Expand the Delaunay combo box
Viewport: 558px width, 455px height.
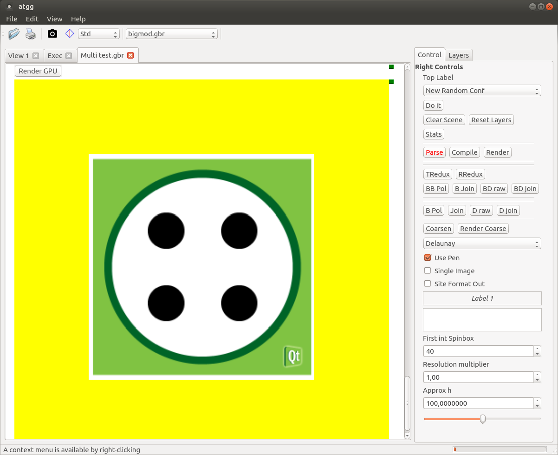click(482, 244)
